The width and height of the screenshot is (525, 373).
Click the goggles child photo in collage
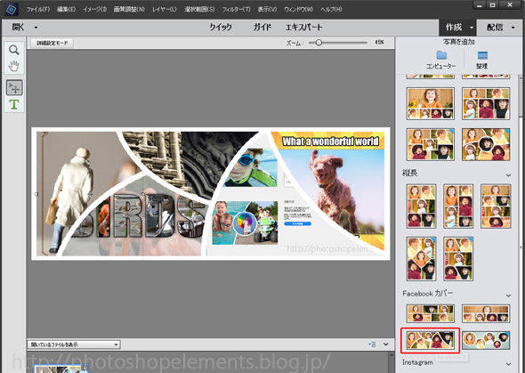click(x=251, y=167)
